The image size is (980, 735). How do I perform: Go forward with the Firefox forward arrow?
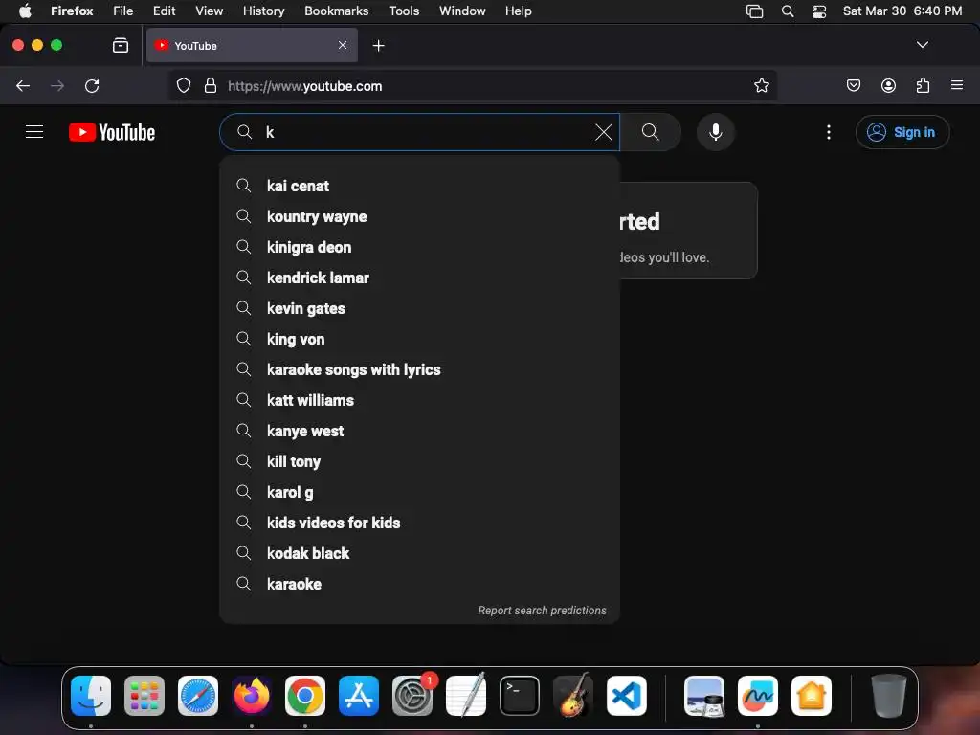pos(57,85)
